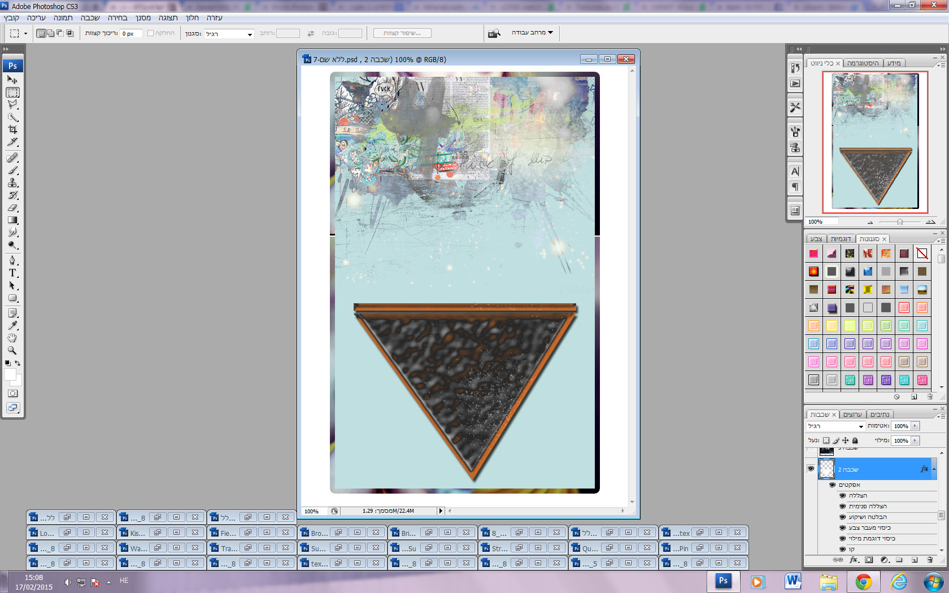
Task: Select the Zoom magnifier tool
Action: tap(12, 350)
